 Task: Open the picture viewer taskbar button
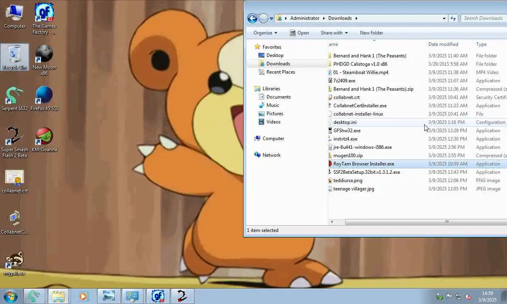pos(109,296)
